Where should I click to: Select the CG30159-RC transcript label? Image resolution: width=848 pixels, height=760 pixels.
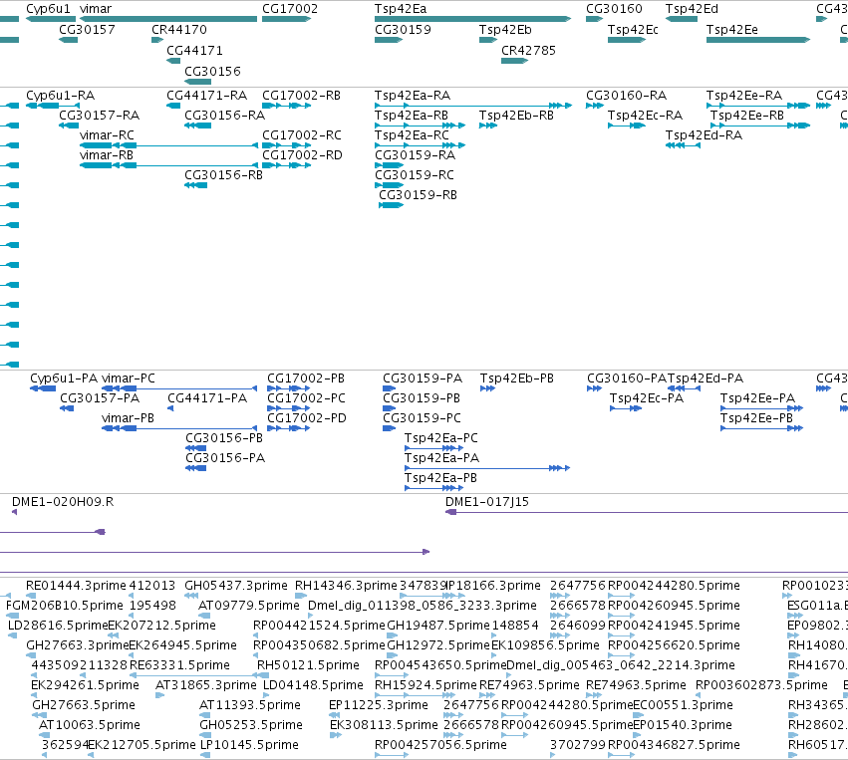coord(415,175)
